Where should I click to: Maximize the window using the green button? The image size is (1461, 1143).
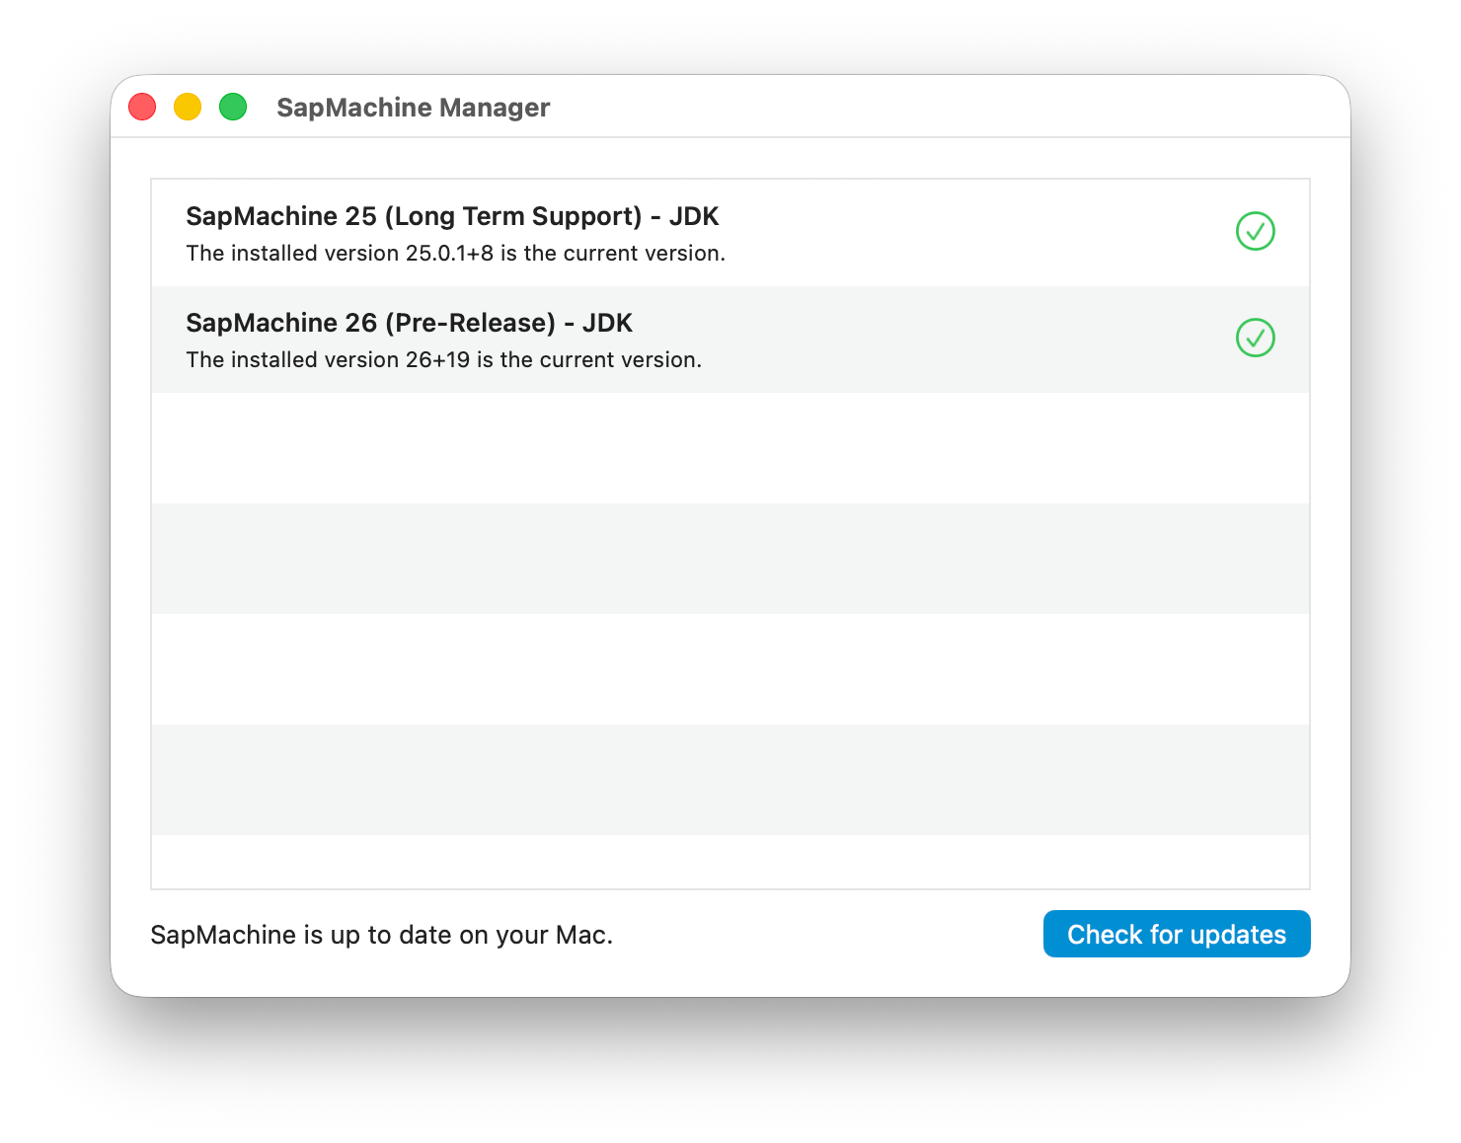233,107
